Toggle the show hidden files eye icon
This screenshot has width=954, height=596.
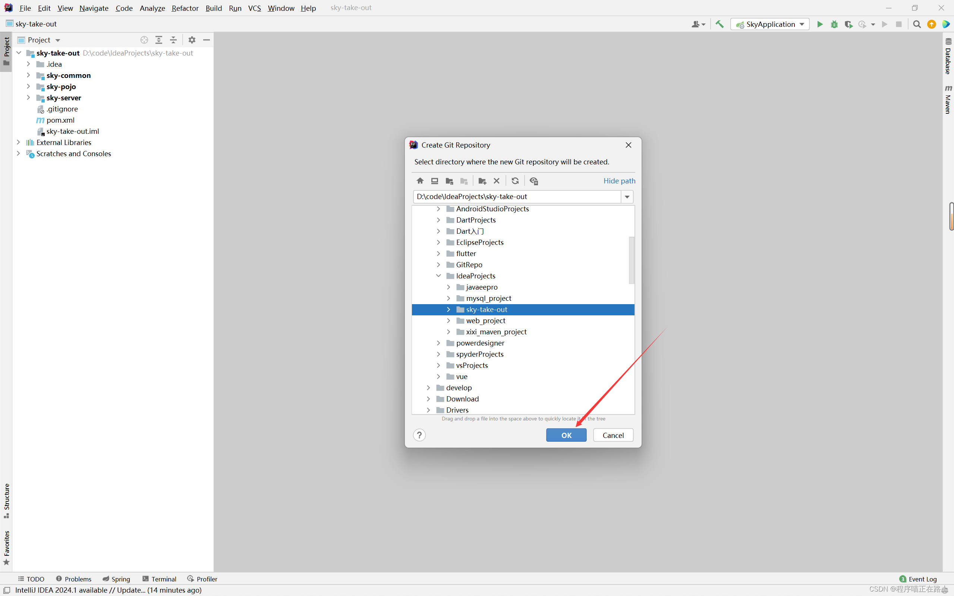point(534,181)
